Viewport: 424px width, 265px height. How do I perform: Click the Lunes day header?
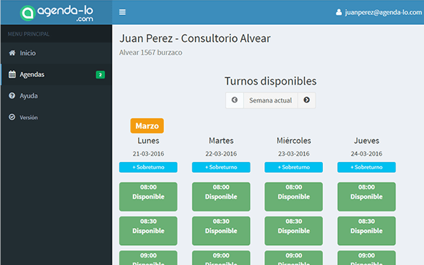148,140
